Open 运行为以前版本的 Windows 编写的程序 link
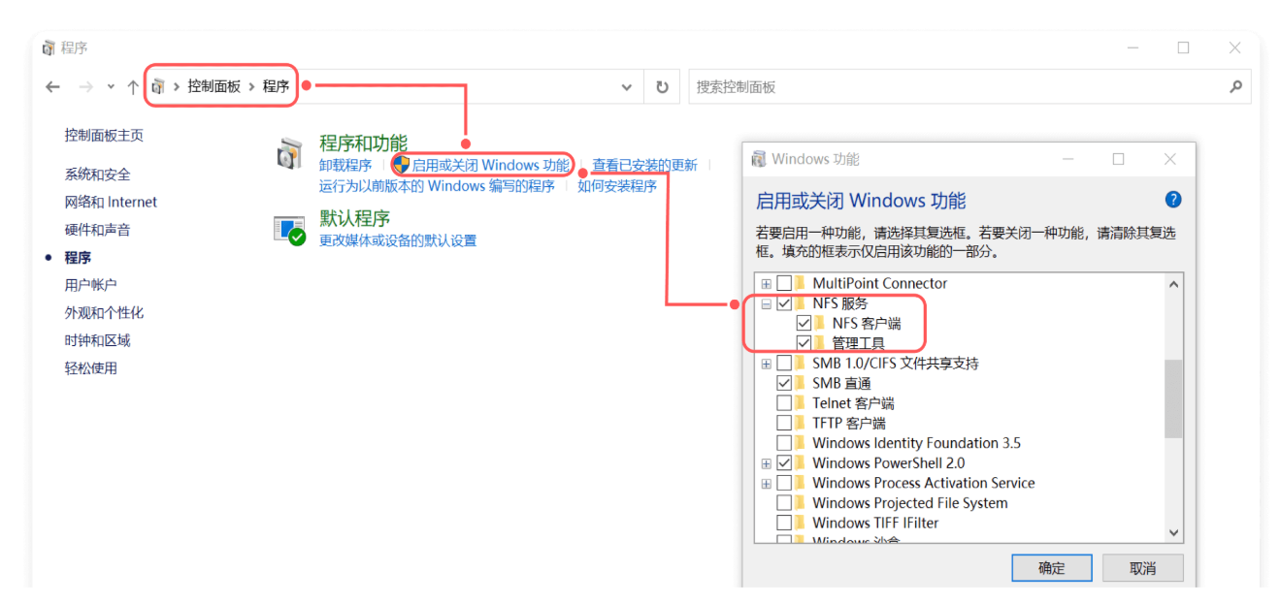The width and height of the screenshot is (1280, 604). [x=437, y=185]
